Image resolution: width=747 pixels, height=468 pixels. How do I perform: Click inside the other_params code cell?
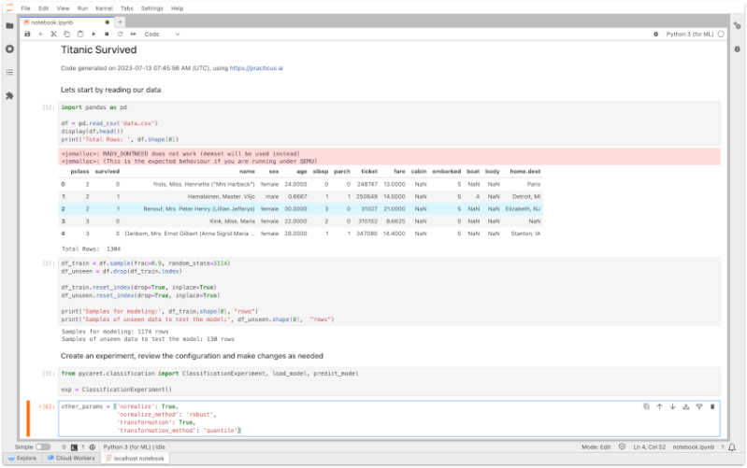point(389,418)
